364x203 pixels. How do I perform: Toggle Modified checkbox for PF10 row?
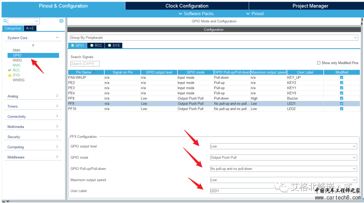point(341,108)
